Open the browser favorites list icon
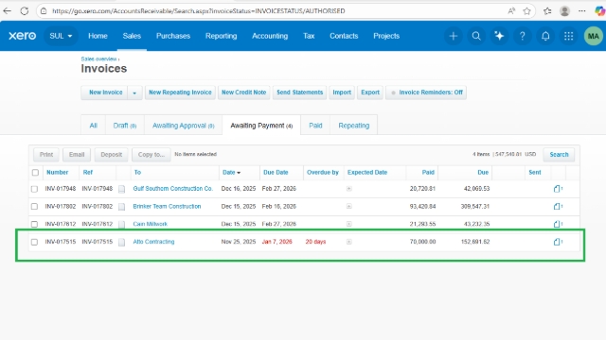This screenshot has height=340, width=606. click(547, 10)
